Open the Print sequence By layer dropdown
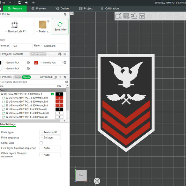The width and height of the screenshot is (186, 186). tap(50, 137)
